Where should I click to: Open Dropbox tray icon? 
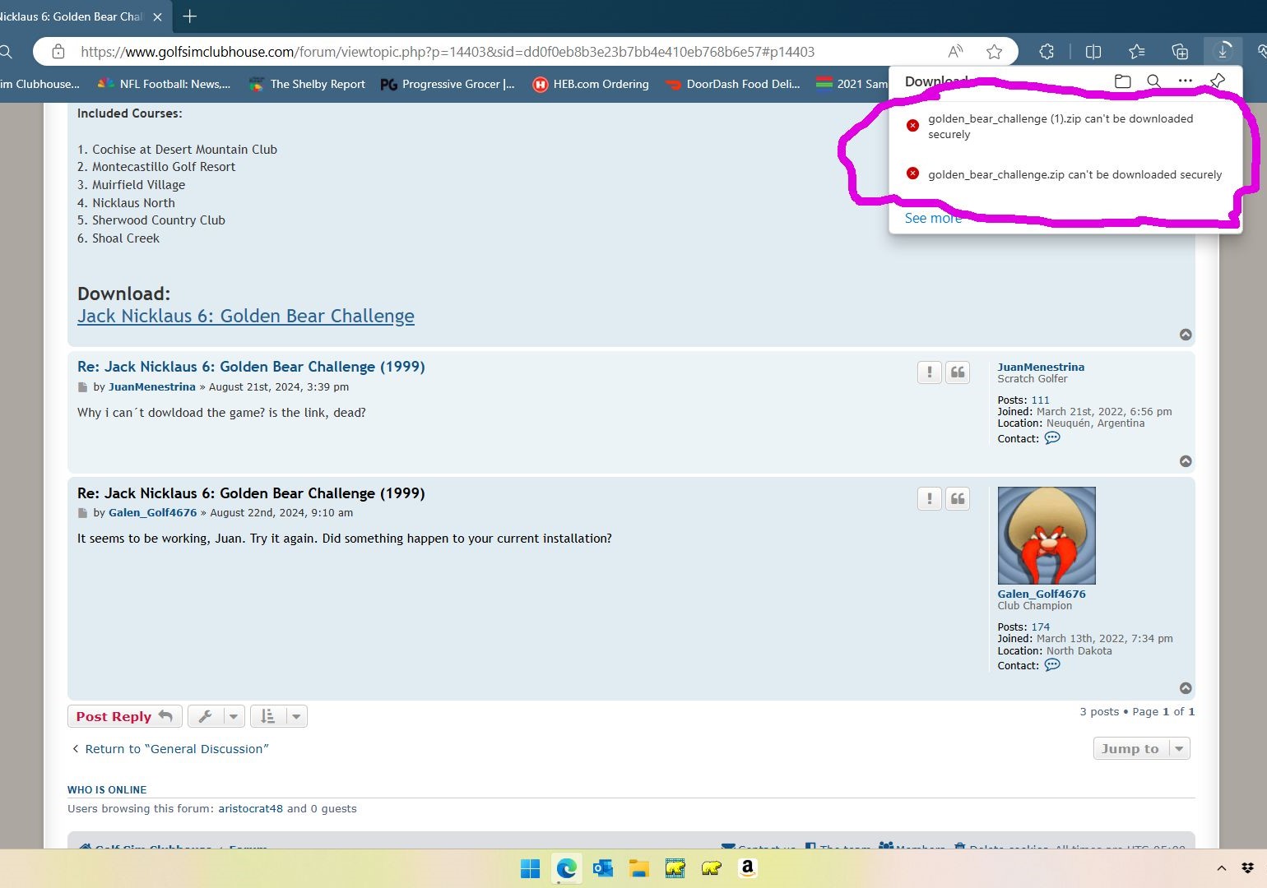1248,868
